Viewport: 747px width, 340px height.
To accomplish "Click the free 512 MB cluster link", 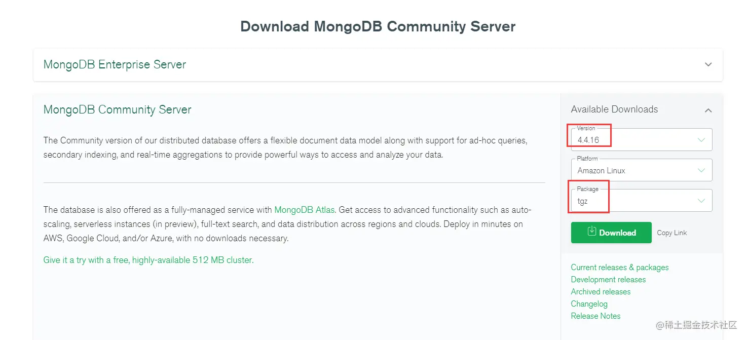I will [x=148, y=260].
